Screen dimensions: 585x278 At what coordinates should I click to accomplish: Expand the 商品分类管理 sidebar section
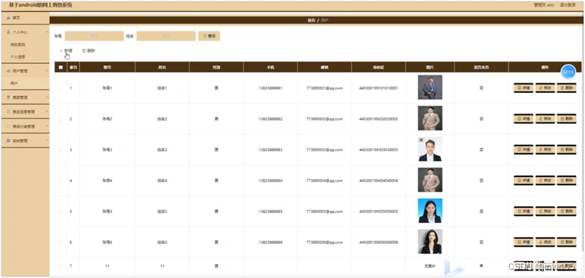pos(25,127)
